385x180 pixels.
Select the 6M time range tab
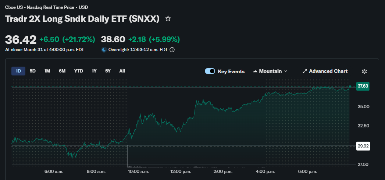pos(62,71)
